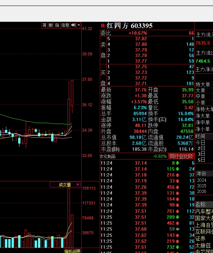Image resolution: width=213 pixels, height=253 pixels.
Task: Select sell level 4 price 37.80
Action: [141, 44]
